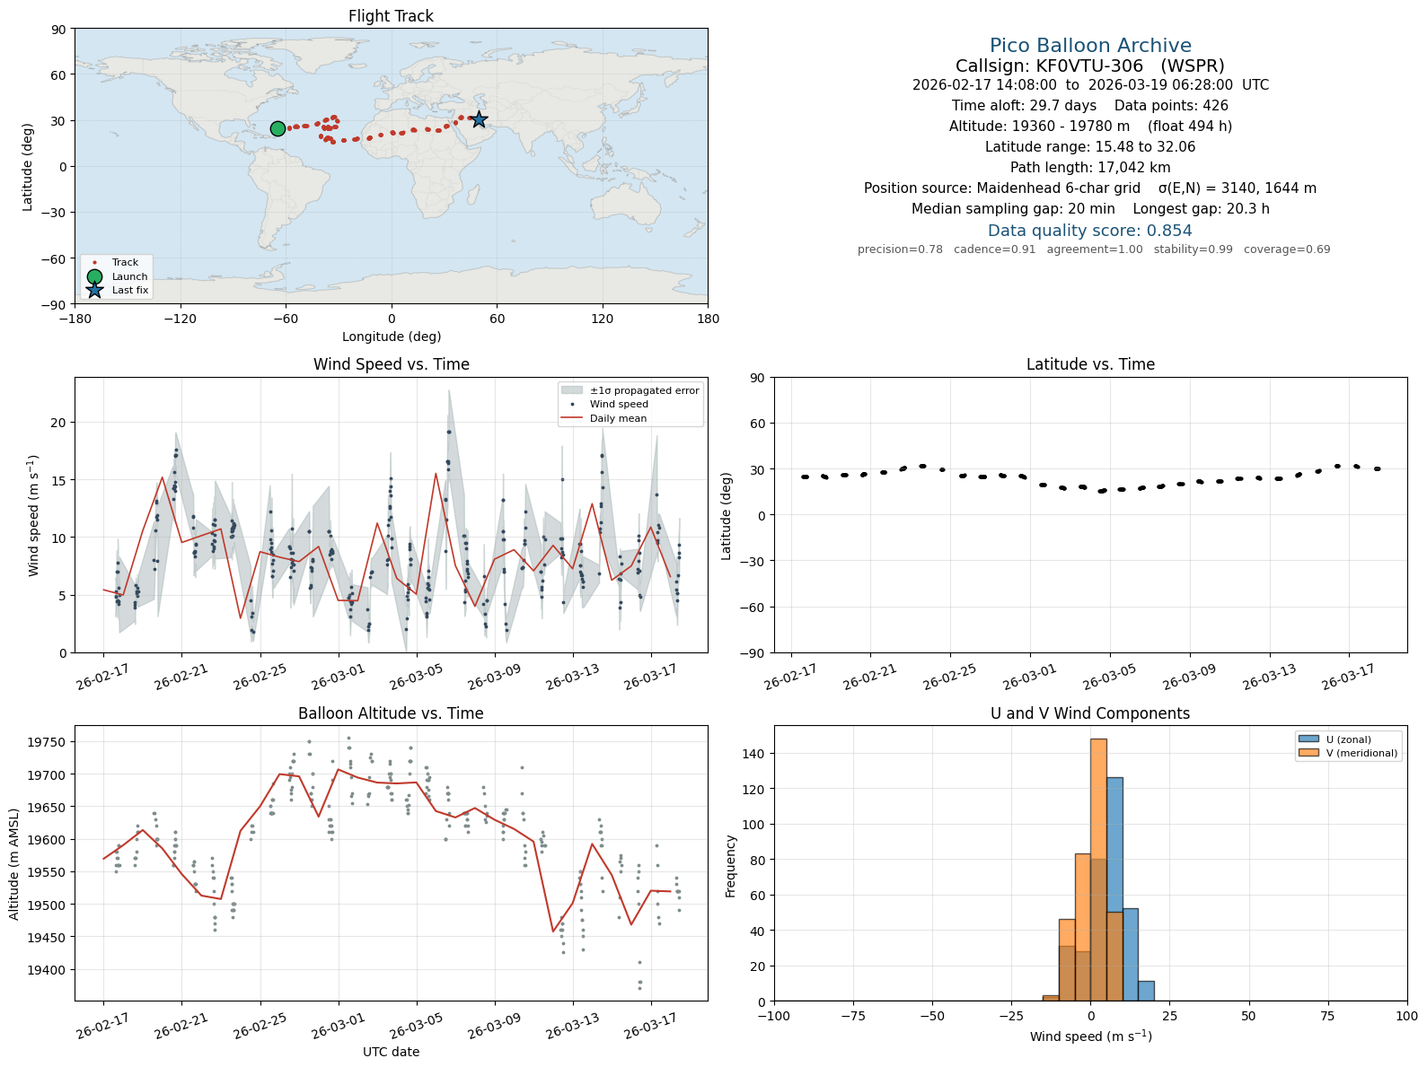This screenshot has width=1427, height=1067.
Task: Click the "75" tick on the histogram axis
Action: click(x=1328, y=1016)
